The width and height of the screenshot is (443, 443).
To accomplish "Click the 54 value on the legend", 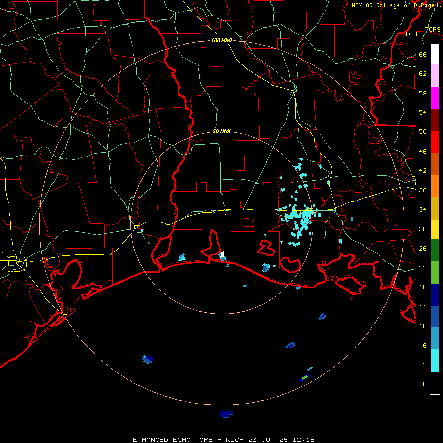I will (x=423, y=112).
